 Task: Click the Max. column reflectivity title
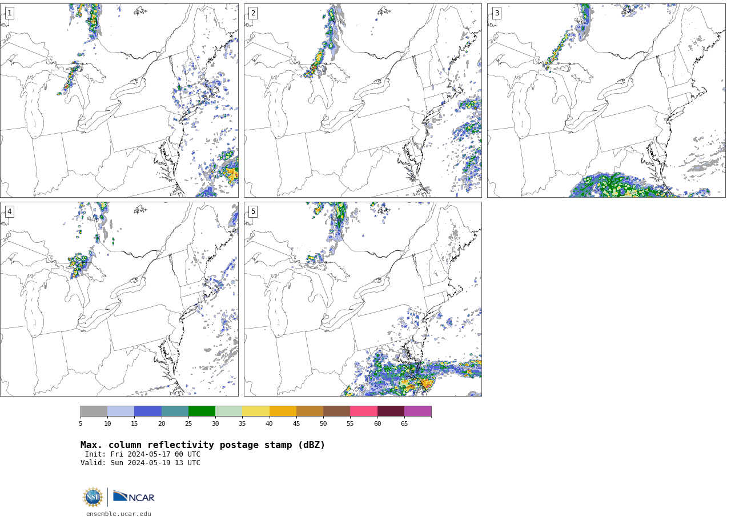click(x=203, y=445)
